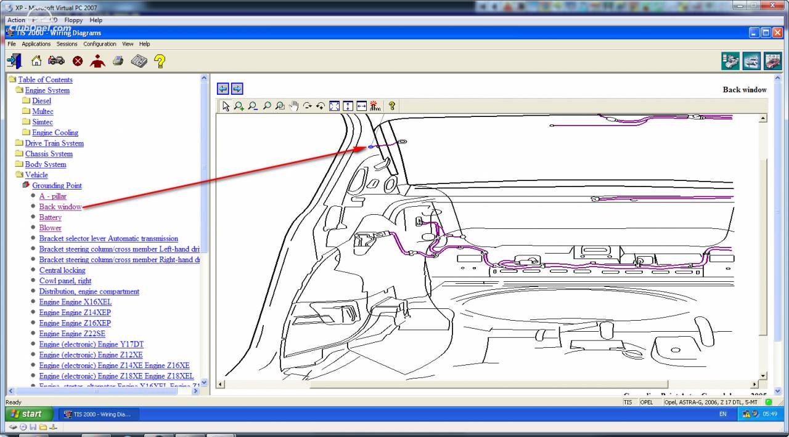Open the Sessions menu
The width and height of the screenshot is (789, 437).
click(67, 44)
